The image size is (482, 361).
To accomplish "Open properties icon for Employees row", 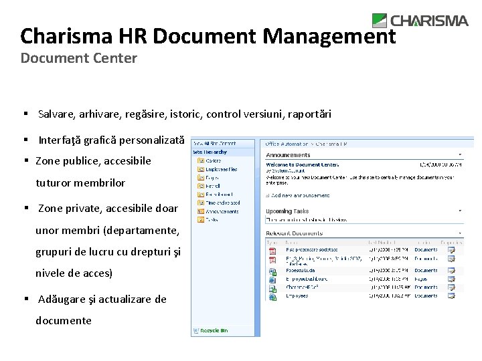I will pyautogui.click(x=451, y=296).
